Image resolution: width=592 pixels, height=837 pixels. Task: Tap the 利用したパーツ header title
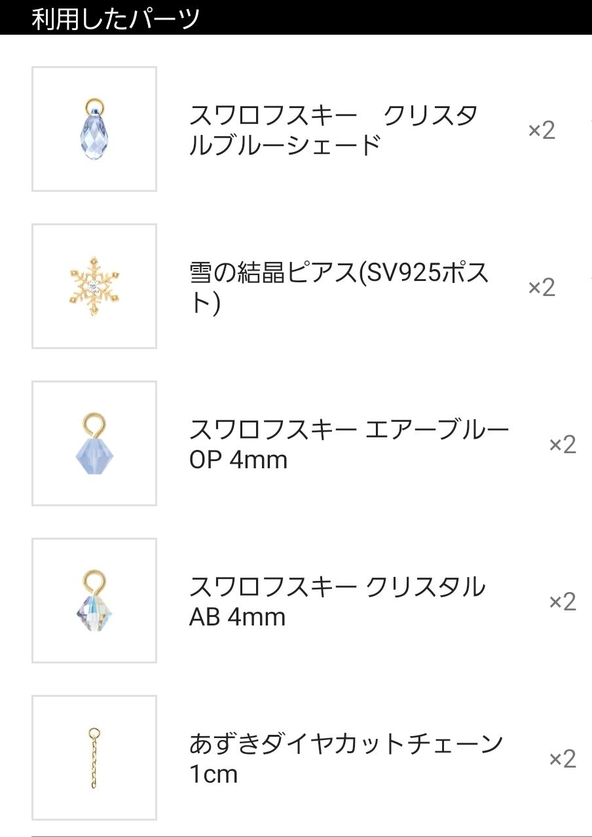pyautogui.click(x=115, y=18)
